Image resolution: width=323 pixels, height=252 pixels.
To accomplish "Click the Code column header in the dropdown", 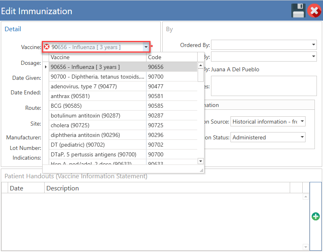I will tap(172, 57).
